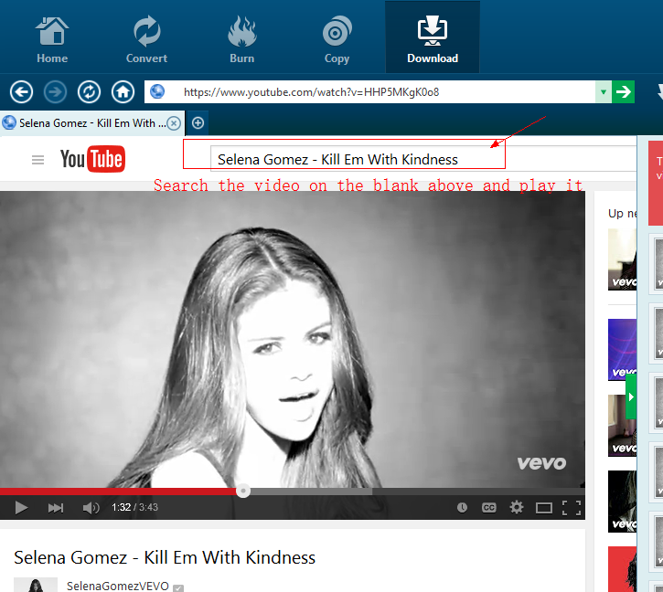Click the YouTube logo
Image resolution: width=663 pixels, height=592 pixels.
(92, 159)
